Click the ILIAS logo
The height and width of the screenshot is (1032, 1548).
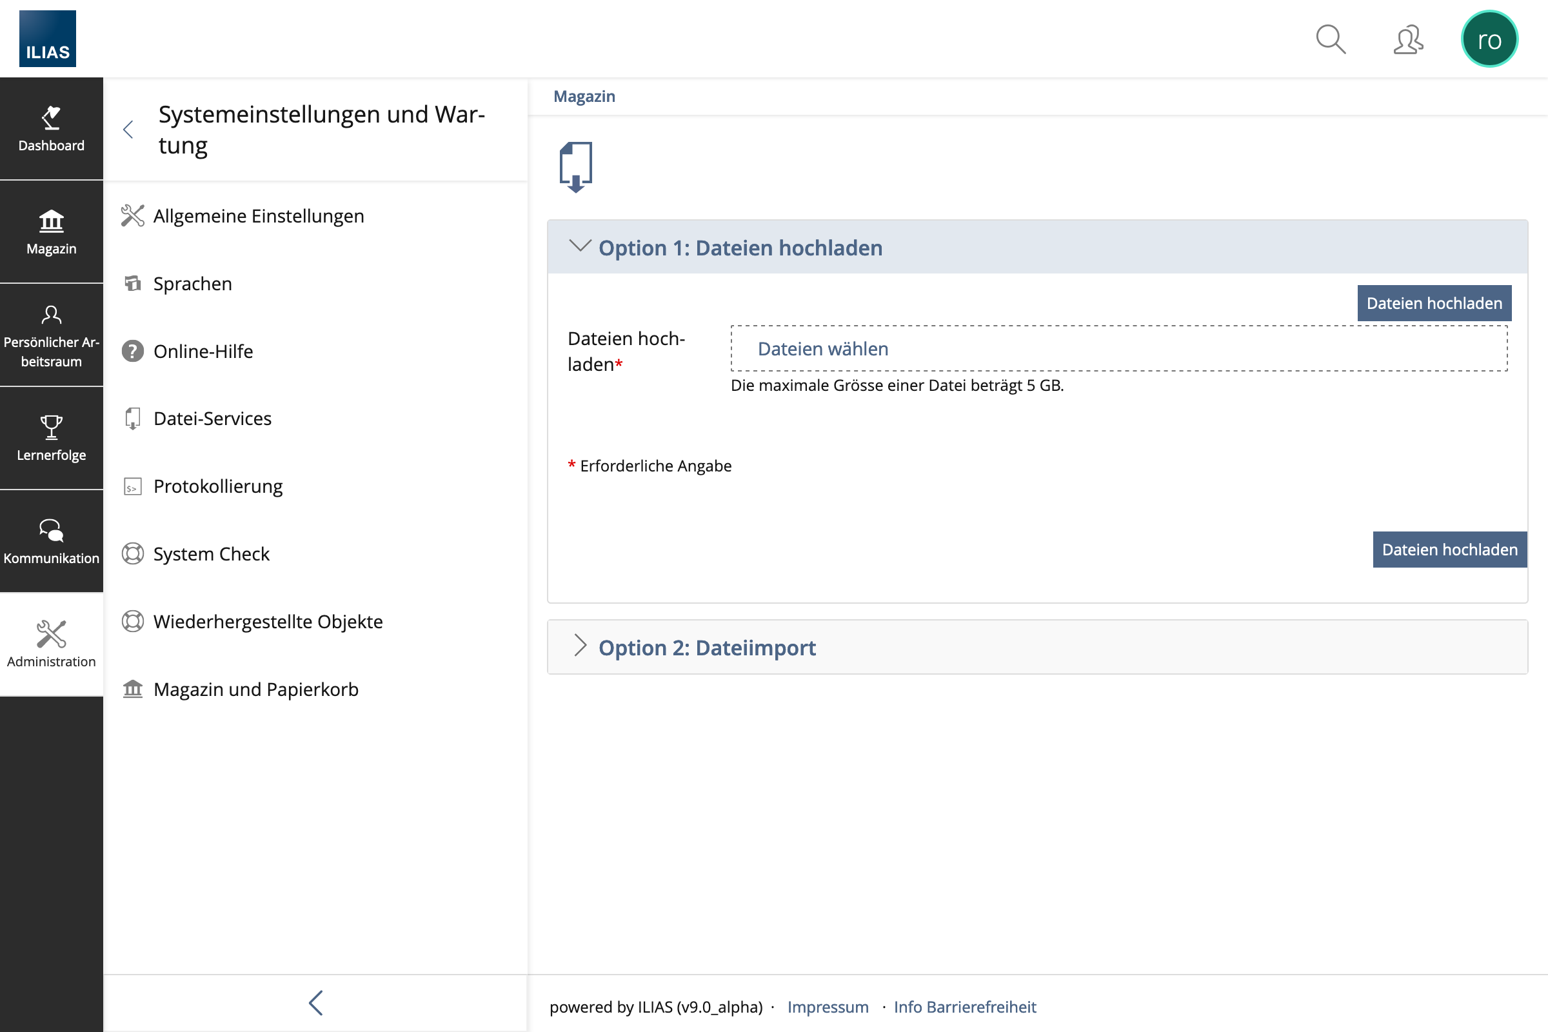coord(47,39)
